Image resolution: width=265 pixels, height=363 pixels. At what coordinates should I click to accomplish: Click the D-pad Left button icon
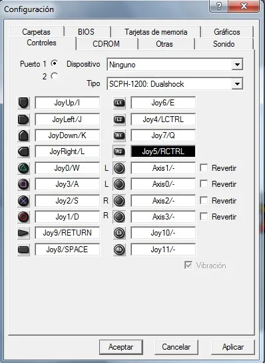[23, 119]
